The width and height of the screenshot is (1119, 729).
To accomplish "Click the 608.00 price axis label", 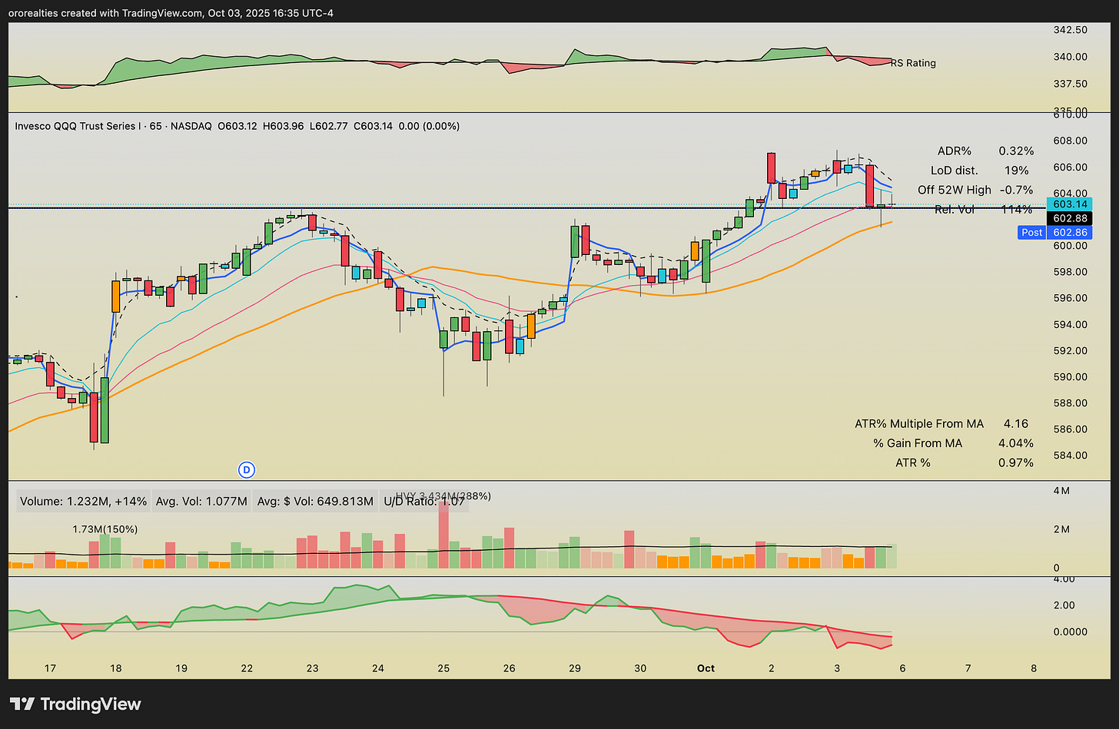I will [1071, 141].
